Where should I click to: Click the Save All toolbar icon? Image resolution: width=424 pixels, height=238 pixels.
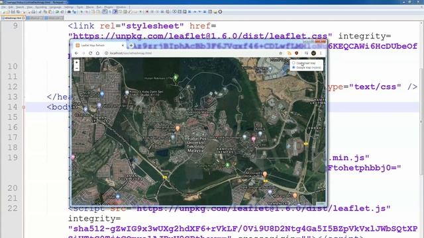[18, 12]
